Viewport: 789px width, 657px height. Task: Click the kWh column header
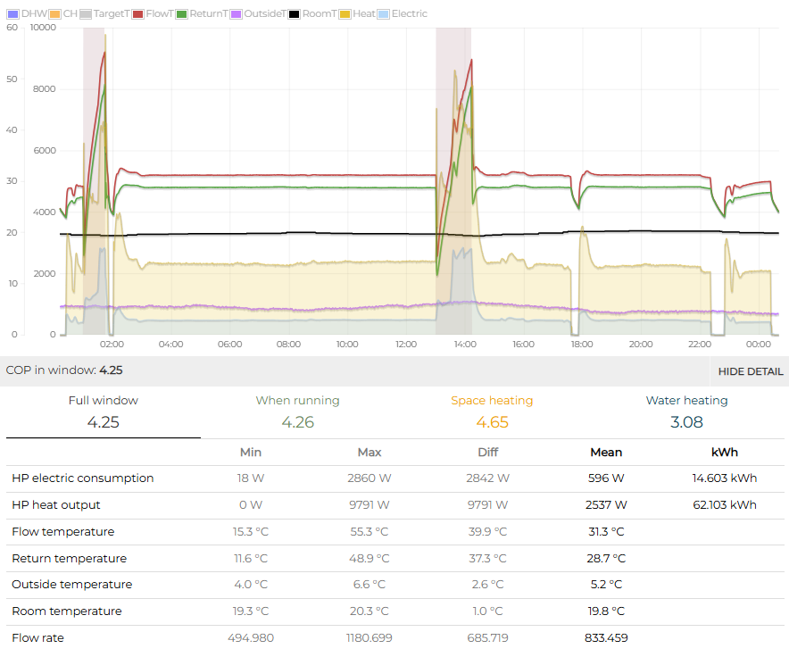(x=724, y=452)
